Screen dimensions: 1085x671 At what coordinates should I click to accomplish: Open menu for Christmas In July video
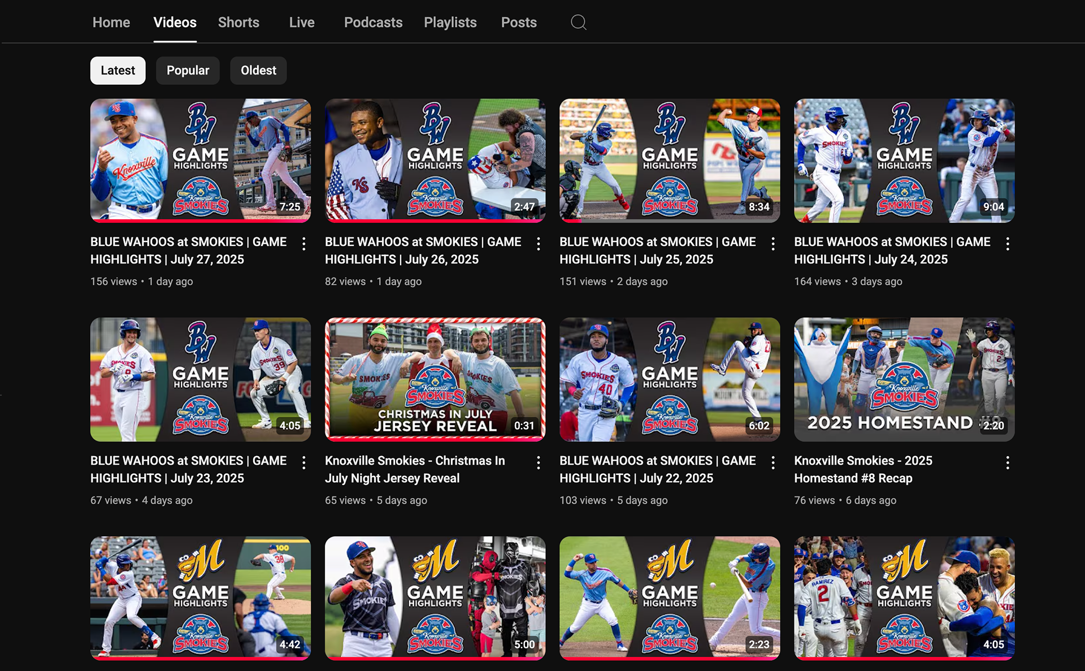(x=539, y=463)
